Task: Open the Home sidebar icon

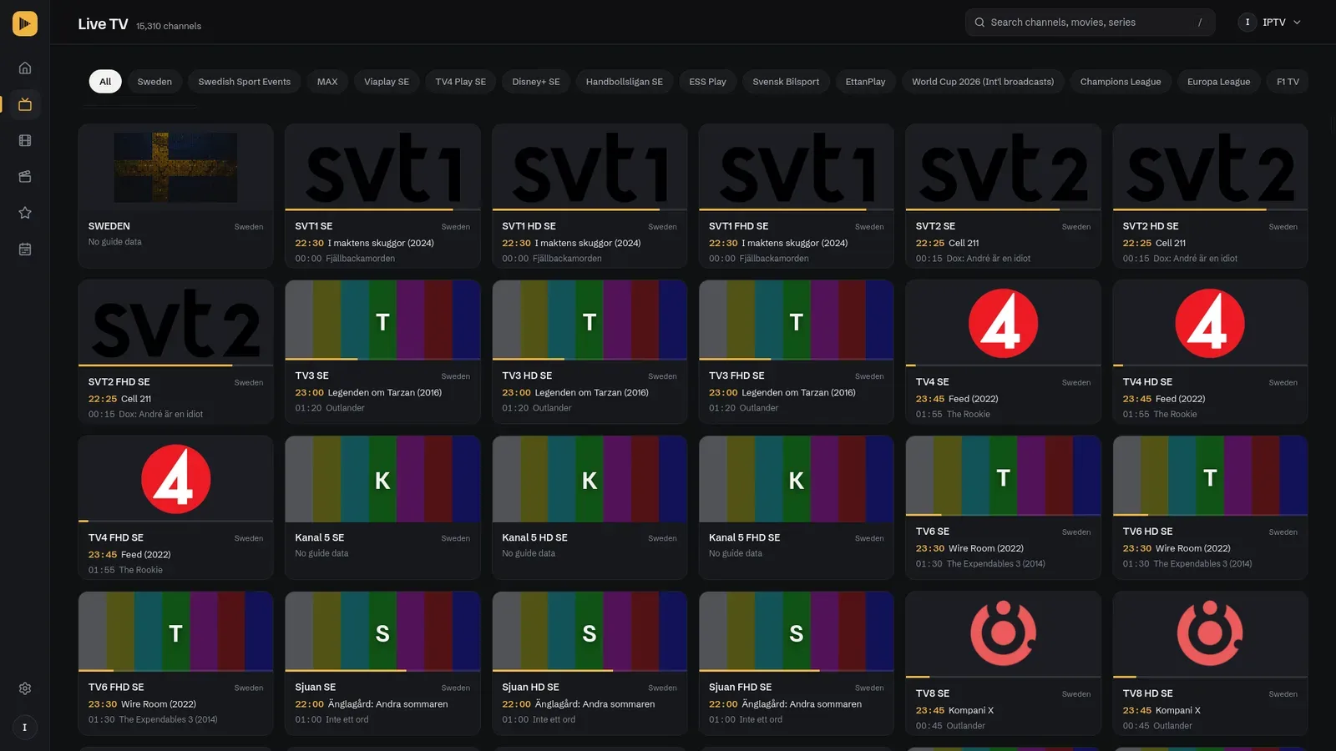Action: tap(25, 68)
